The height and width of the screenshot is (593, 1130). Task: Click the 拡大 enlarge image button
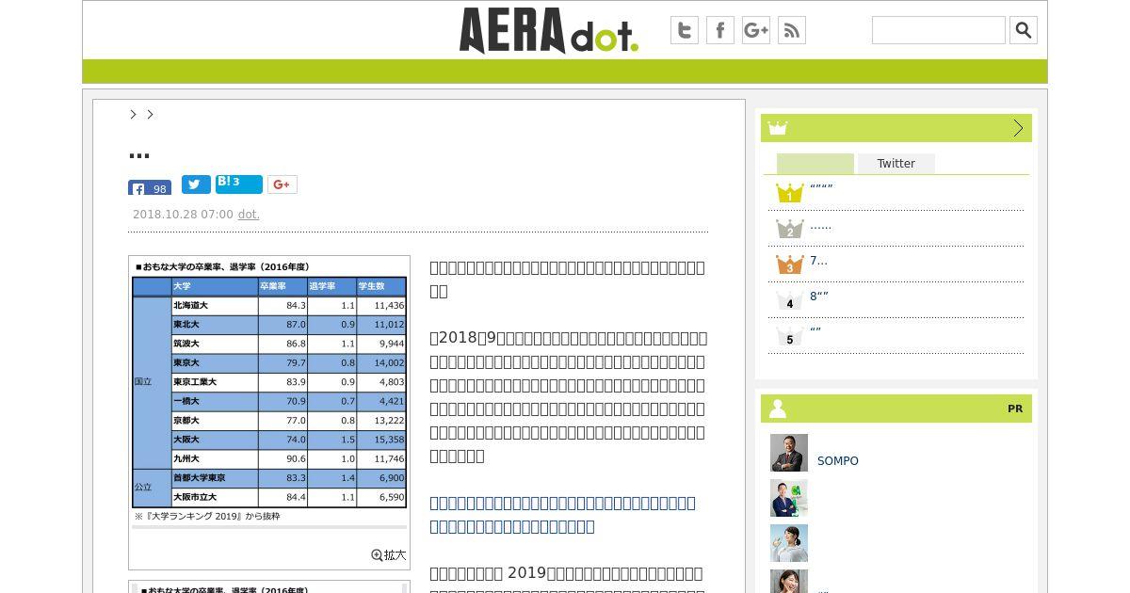[389, 555]
